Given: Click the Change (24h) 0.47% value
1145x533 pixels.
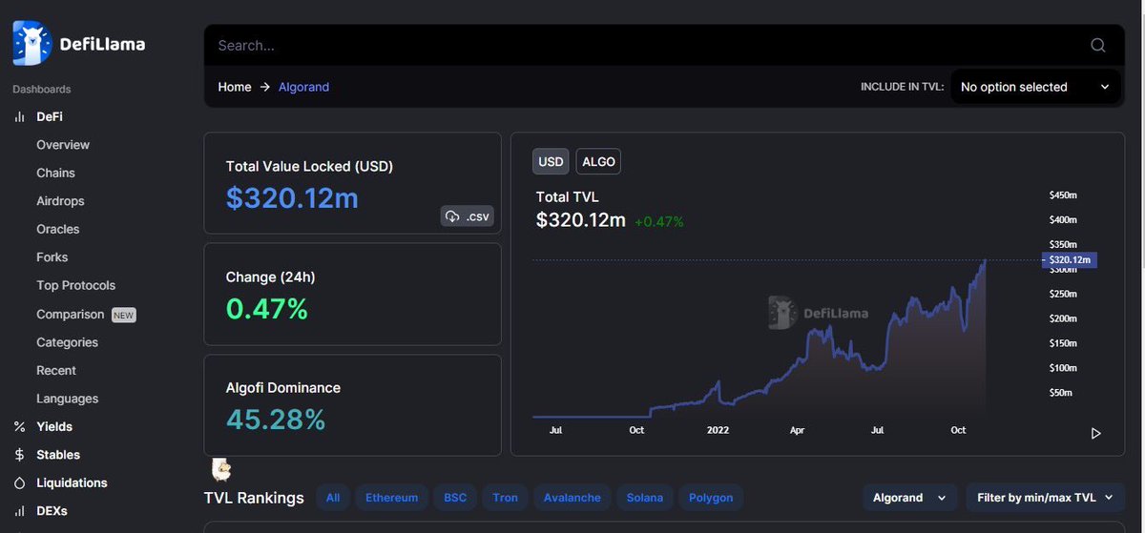Looking at the screenshot, I should [x=267, y=309].
